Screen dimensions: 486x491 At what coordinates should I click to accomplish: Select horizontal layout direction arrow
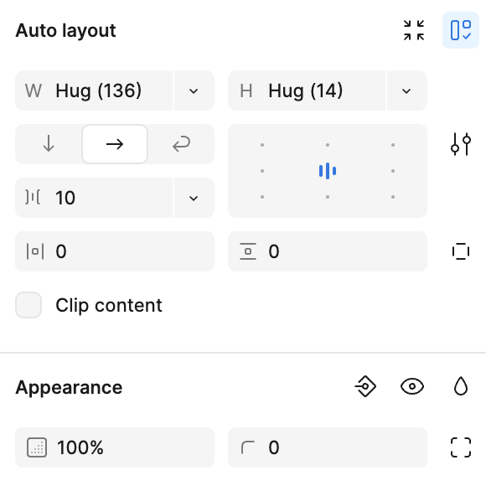pyautogui.click(x=115, y=144)
